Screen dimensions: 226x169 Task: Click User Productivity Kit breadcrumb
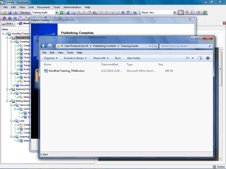[76, 46]
